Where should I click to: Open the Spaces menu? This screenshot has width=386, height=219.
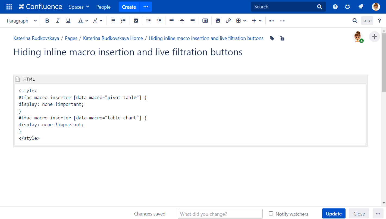[79, 7]
